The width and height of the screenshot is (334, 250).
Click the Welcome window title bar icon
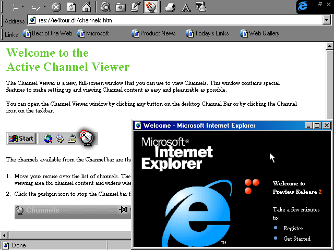point(138,126)
